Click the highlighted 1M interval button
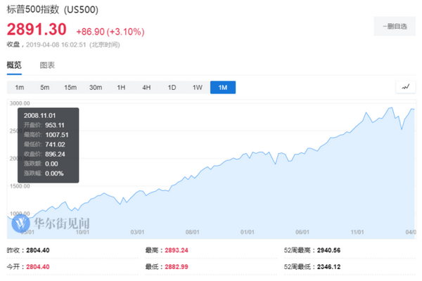The width and height of the screenshot is (422, 281). (223, 88)
